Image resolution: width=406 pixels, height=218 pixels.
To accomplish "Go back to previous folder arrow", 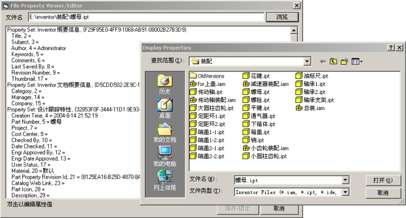I will (x=323, y=61).
